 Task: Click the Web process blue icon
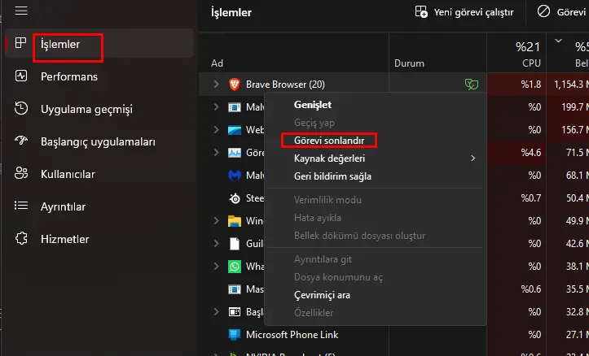point(235,130)
